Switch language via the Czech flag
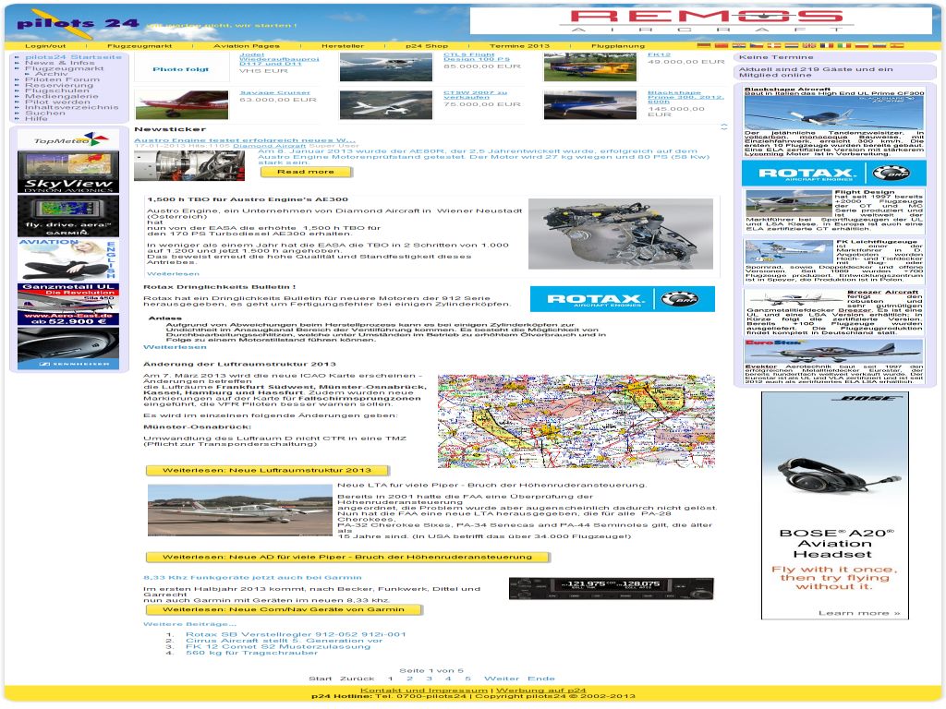The image size is (946, 709). [757, 45]
